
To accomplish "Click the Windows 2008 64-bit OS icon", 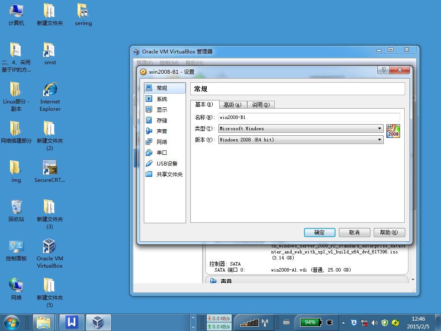I will (393, 131).
